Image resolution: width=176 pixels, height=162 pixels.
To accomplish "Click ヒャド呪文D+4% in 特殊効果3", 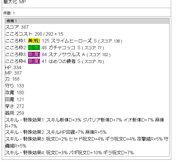I will (86, 139).
